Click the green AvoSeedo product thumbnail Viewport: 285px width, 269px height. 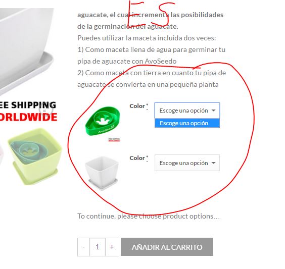tap(103, 121)
